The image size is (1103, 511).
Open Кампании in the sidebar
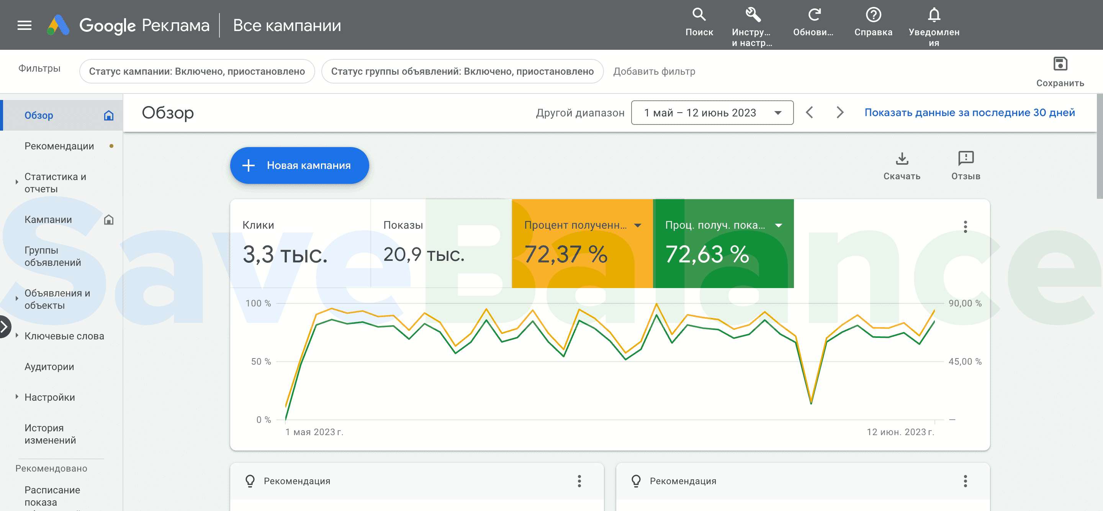pyautogui.click(x=48, y=220)
